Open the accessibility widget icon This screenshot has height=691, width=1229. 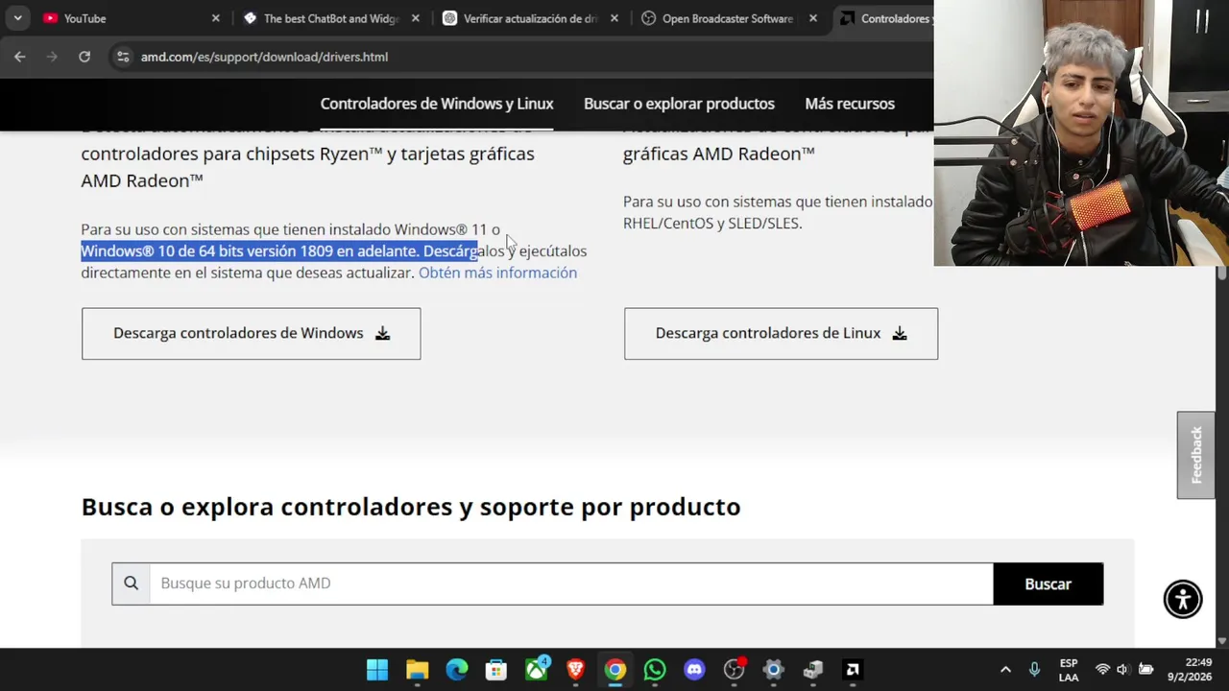pos(1183,599)
